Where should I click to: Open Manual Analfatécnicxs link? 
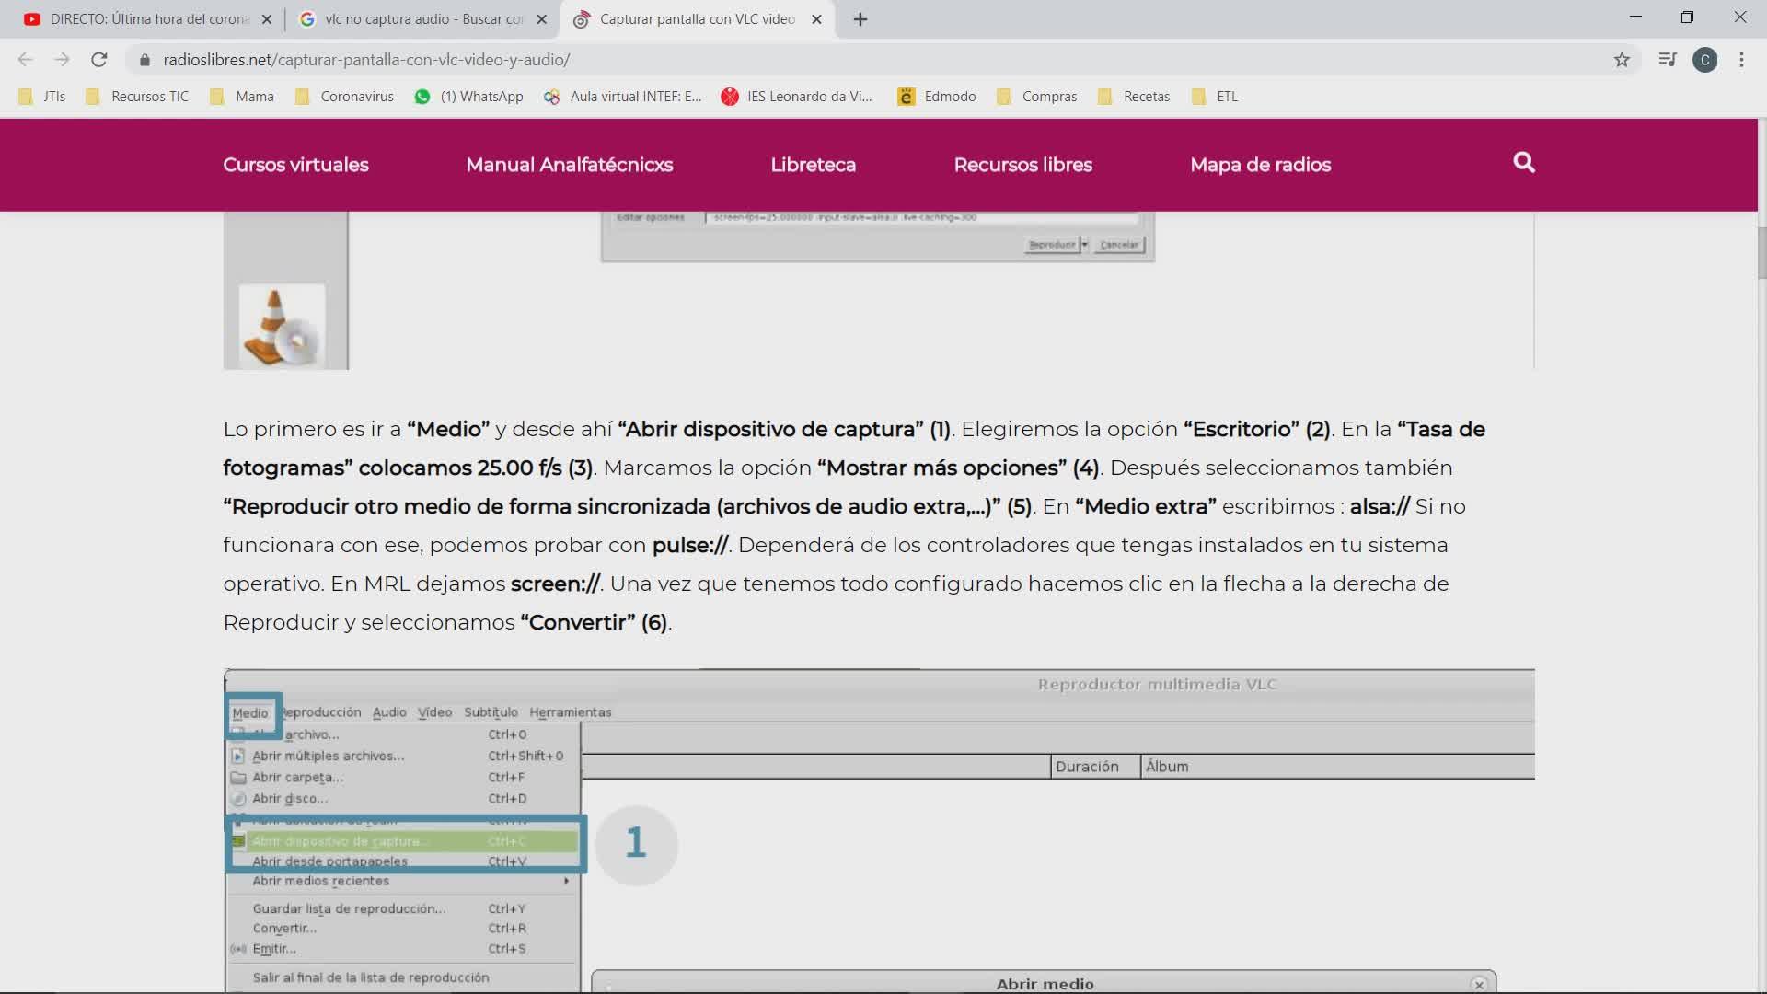pos(569,165)
